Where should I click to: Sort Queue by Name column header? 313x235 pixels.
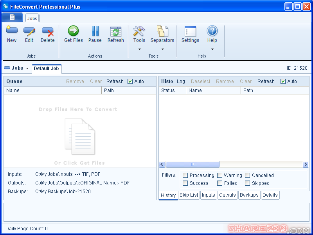click(53, 90)
